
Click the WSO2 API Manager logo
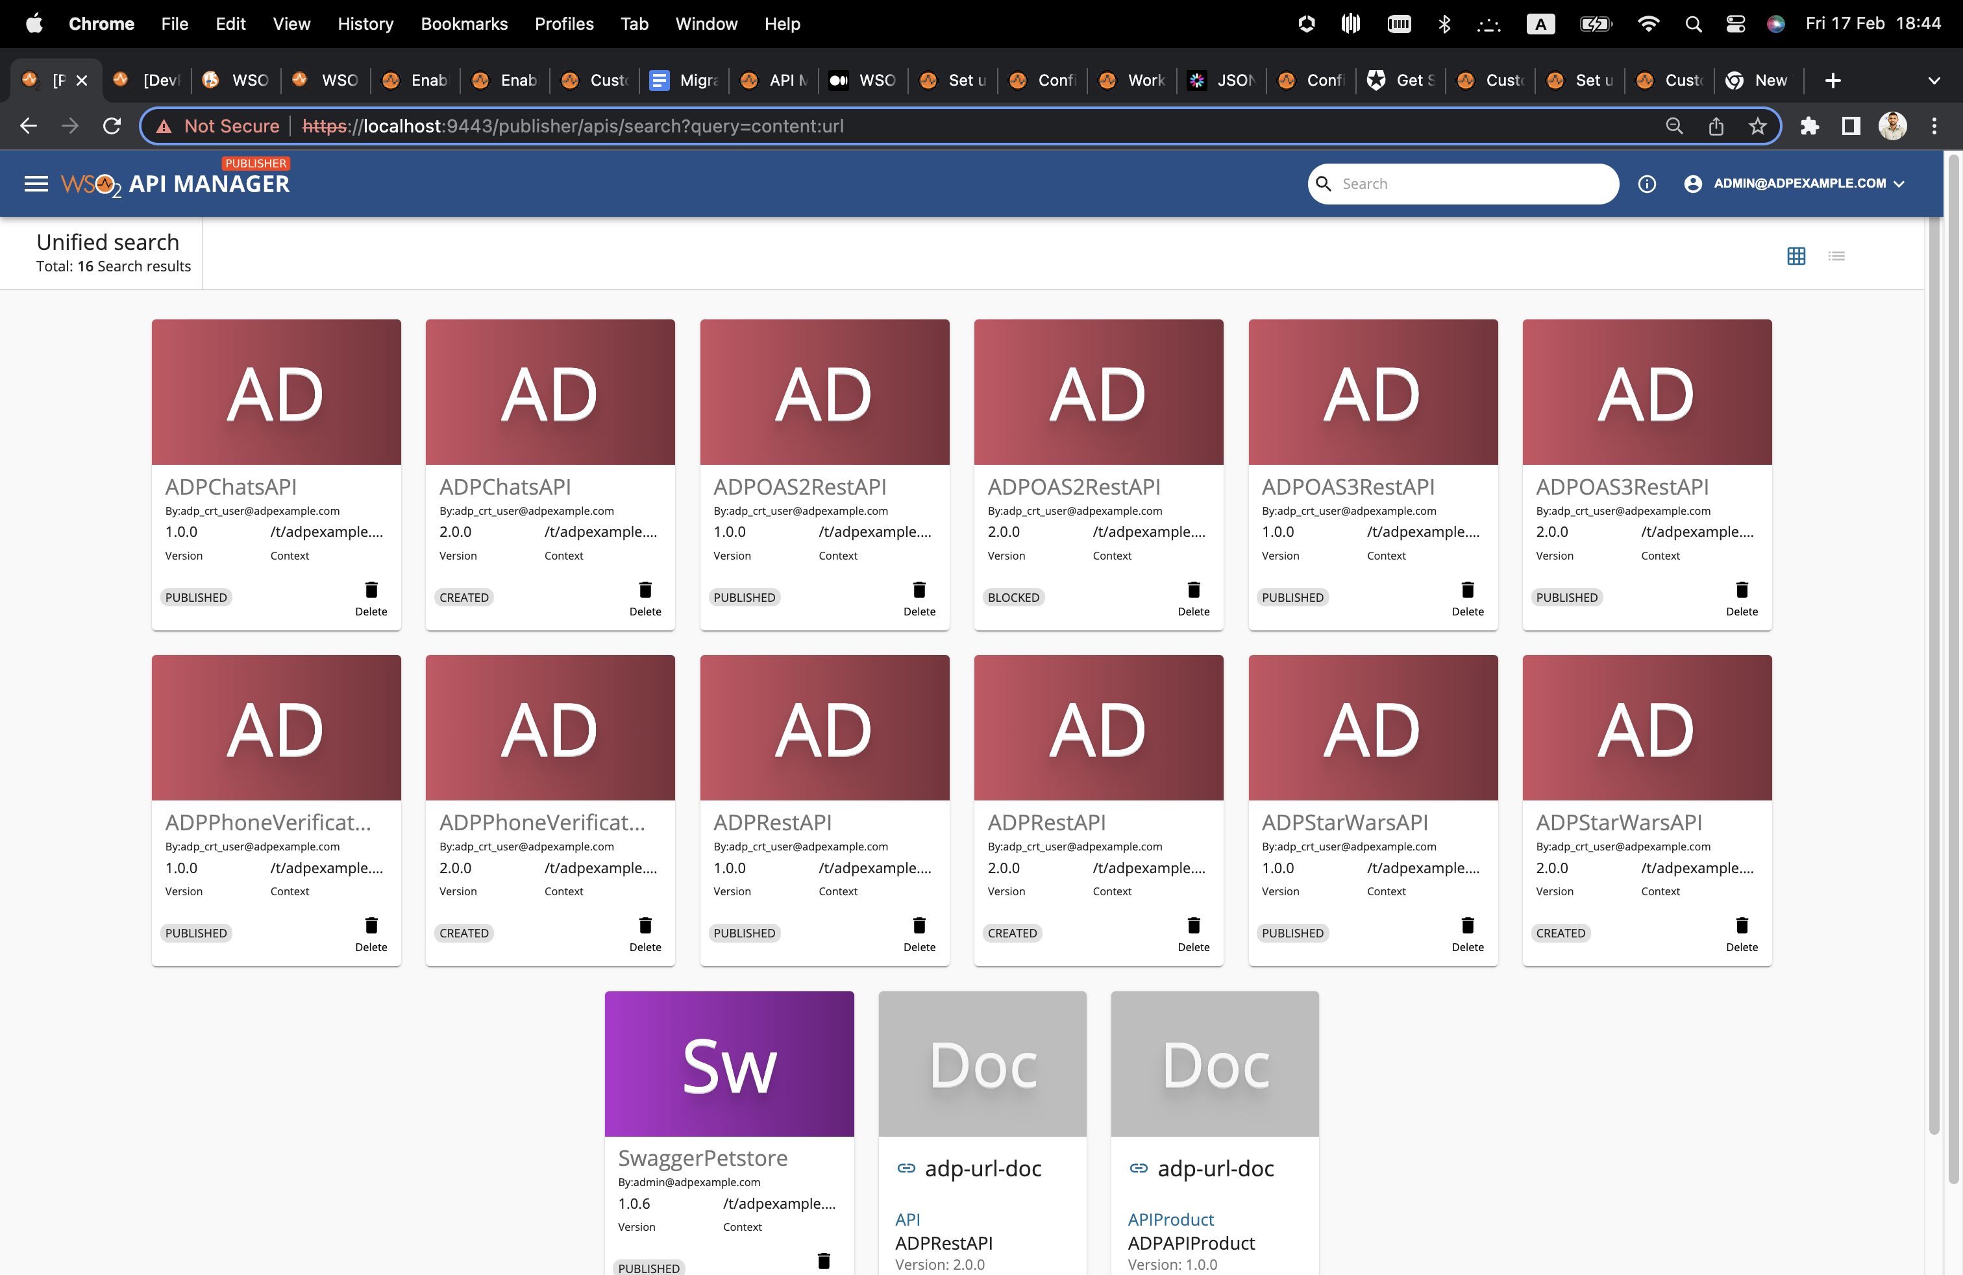pos(175,184)
